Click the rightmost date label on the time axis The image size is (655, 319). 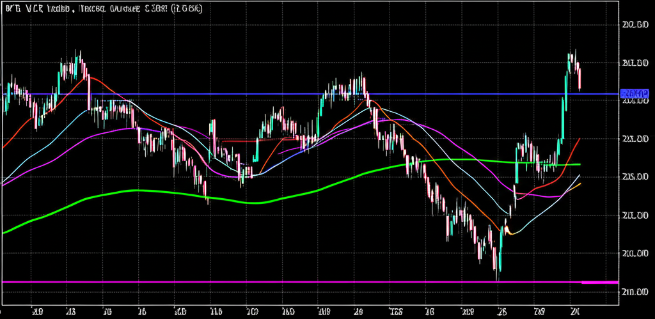tap(574, 312)
